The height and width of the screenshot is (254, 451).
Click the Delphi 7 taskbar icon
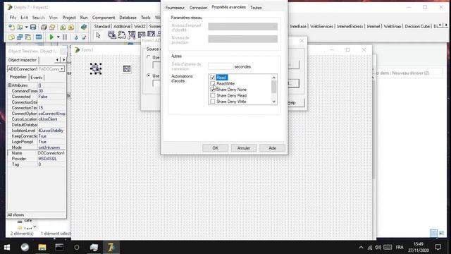click(111, 247)
